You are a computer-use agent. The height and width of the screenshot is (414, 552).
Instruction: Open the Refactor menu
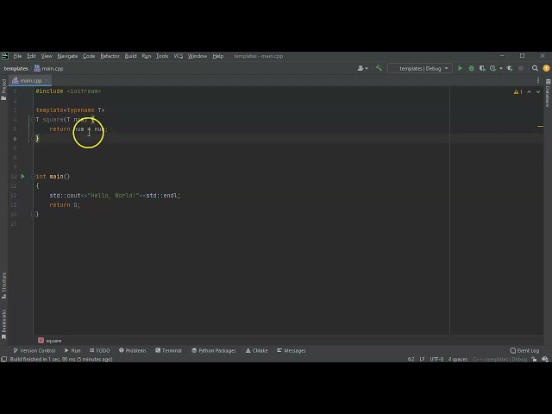click(x=110, y=56)
